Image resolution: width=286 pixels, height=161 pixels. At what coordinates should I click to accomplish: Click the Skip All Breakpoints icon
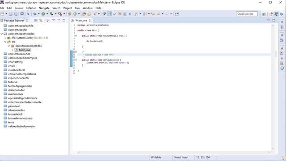(28, 14)
